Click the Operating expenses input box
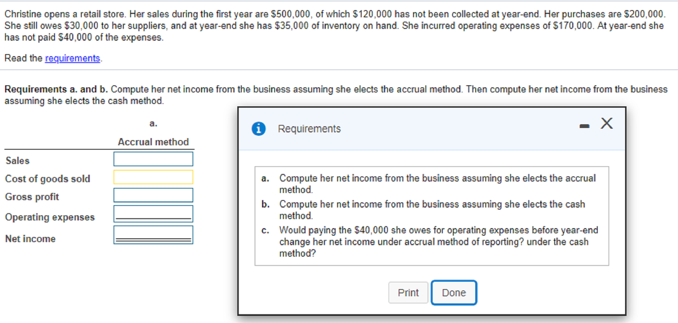678x323 pixels. point(153,213)
